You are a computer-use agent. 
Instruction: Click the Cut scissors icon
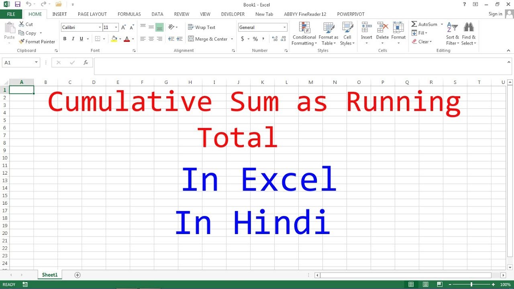click(x=22, y=24)
